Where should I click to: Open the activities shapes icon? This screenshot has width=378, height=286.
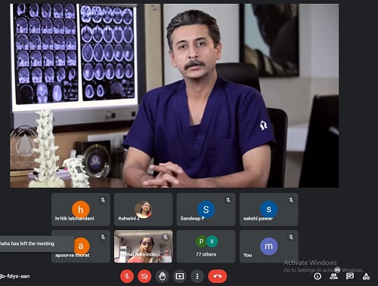click(x=366, y=276)
